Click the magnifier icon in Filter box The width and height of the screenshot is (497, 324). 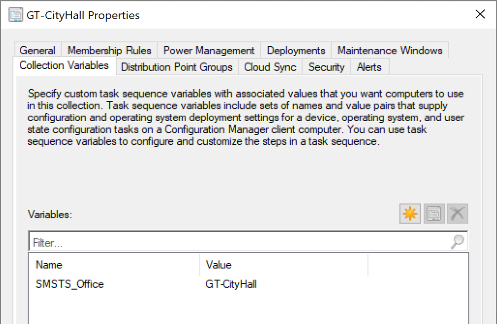pos(458,242)
